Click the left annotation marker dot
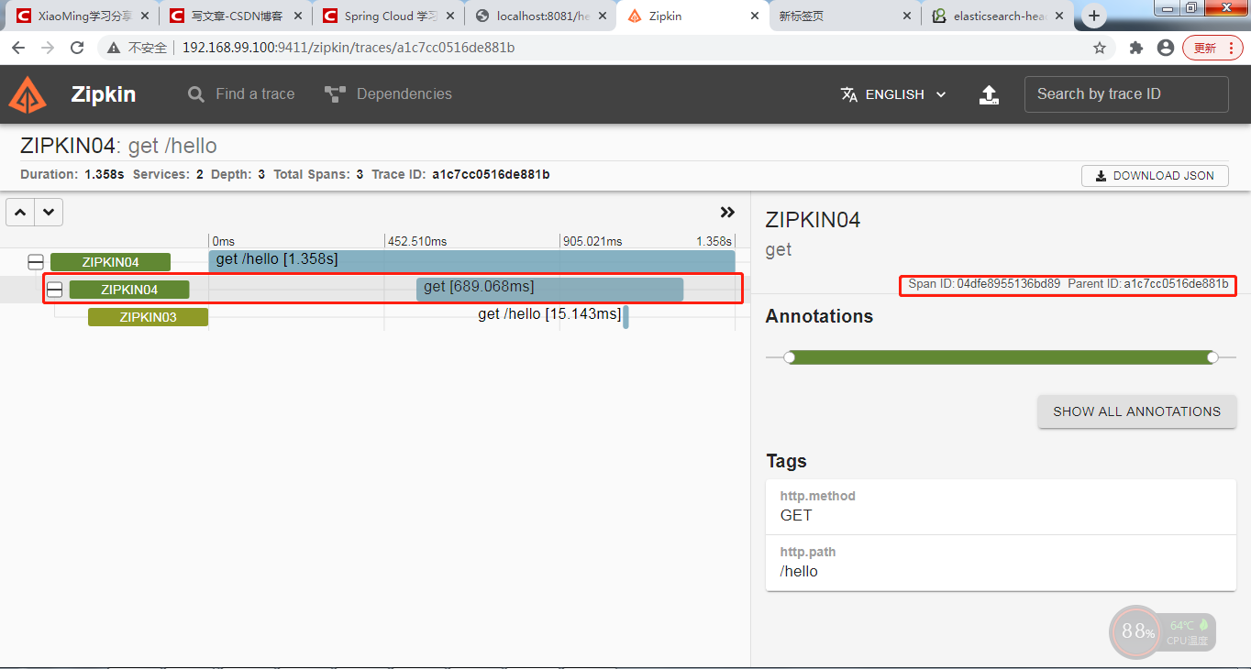 point(790,357)
